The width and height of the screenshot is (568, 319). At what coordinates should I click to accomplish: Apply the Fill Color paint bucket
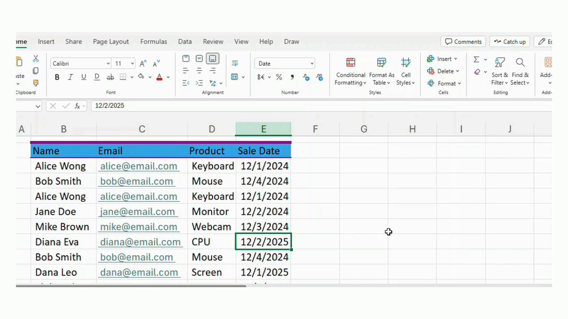[x=141, y=77]
